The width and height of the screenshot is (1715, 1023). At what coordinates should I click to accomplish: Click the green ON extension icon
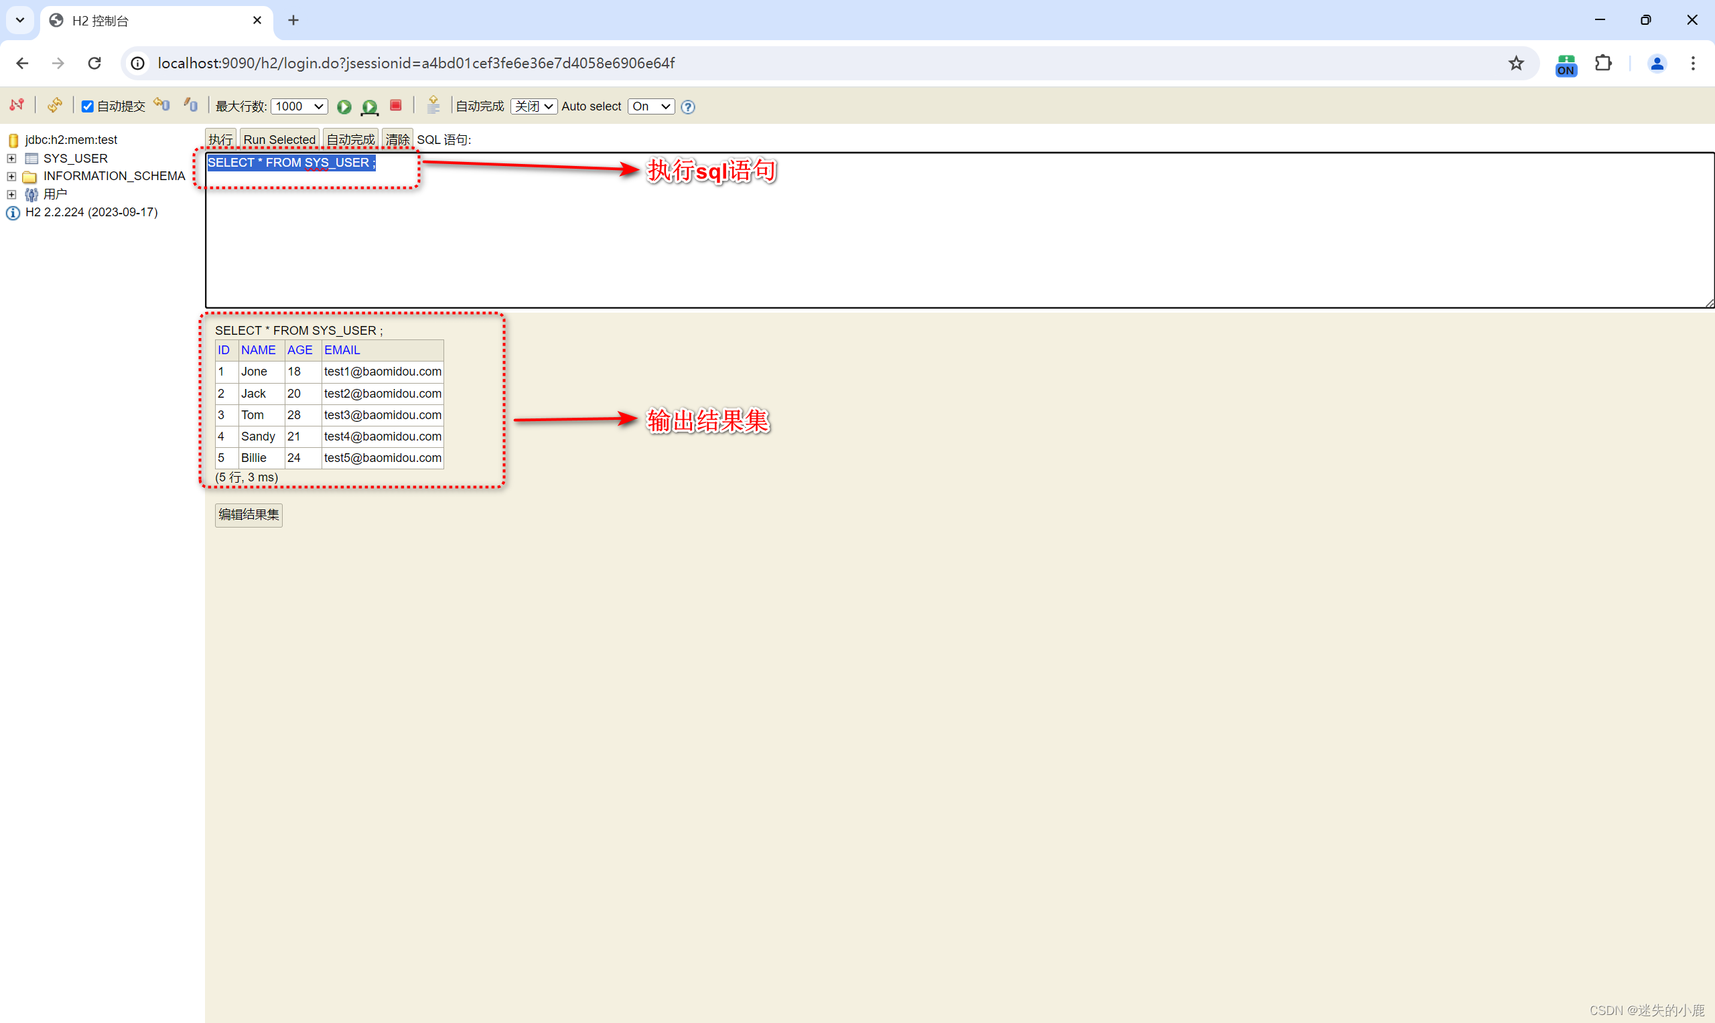(x=1566, y=65)
